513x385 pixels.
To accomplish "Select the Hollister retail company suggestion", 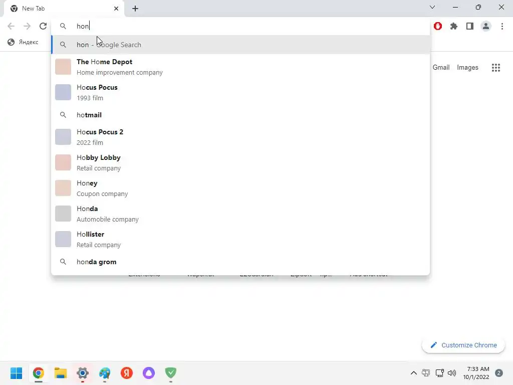I will [240, 239].
